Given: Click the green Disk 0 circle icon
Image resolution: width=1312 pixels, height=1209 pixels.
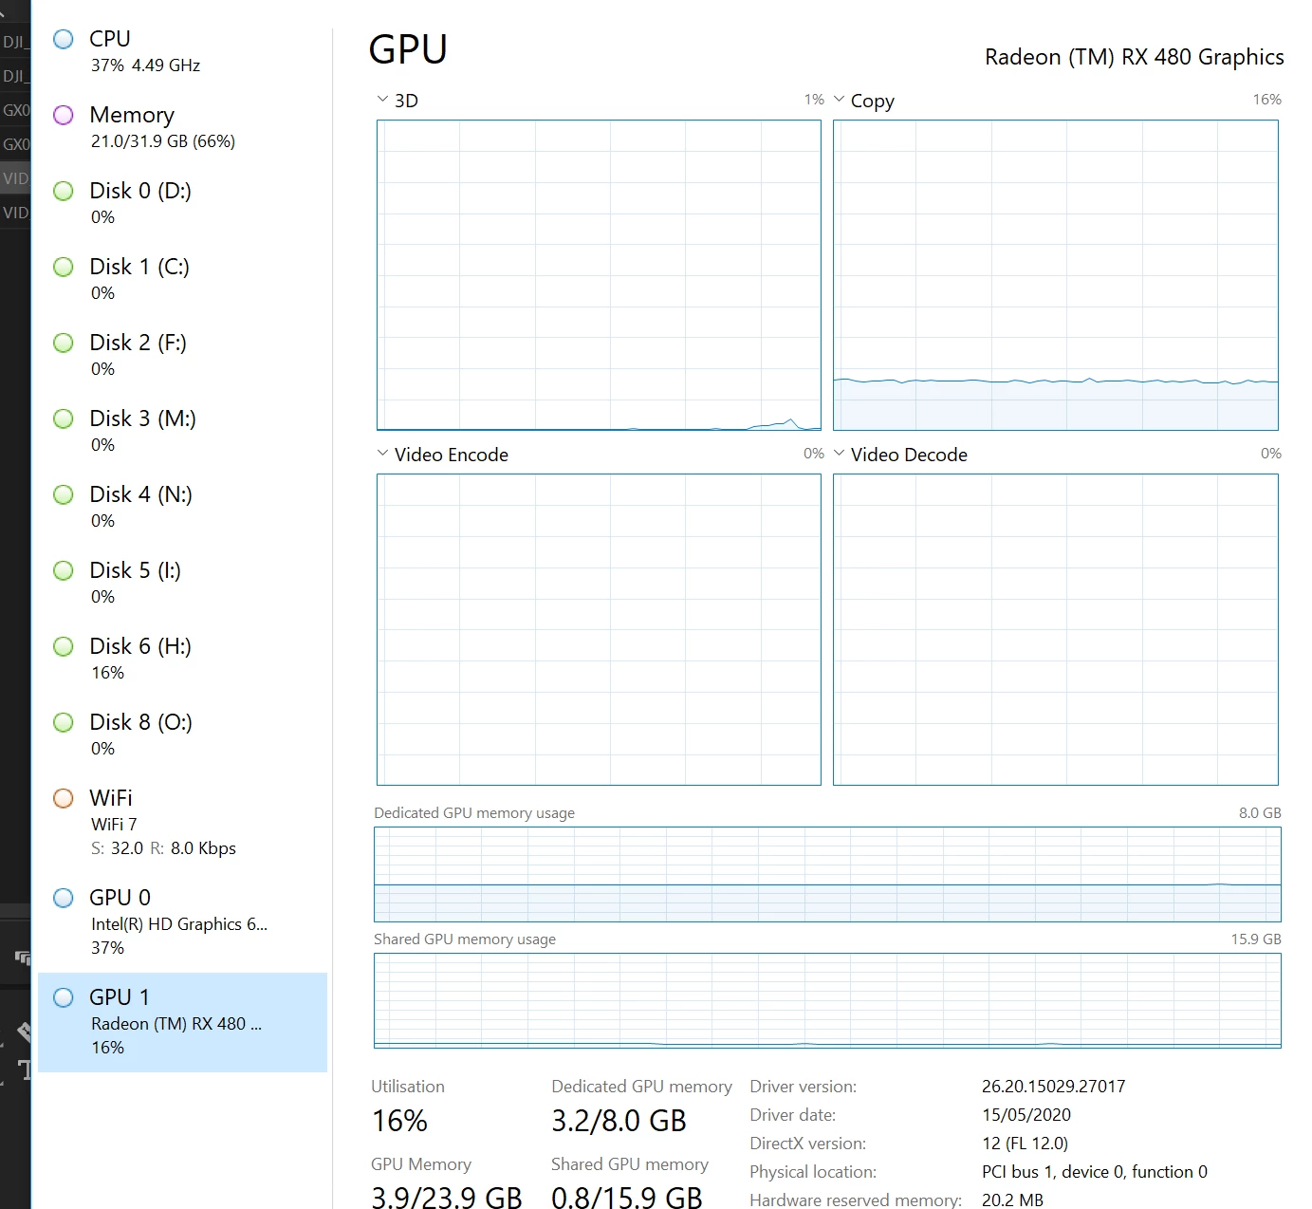Looking at the screenshot, I should tap(64, 191).
